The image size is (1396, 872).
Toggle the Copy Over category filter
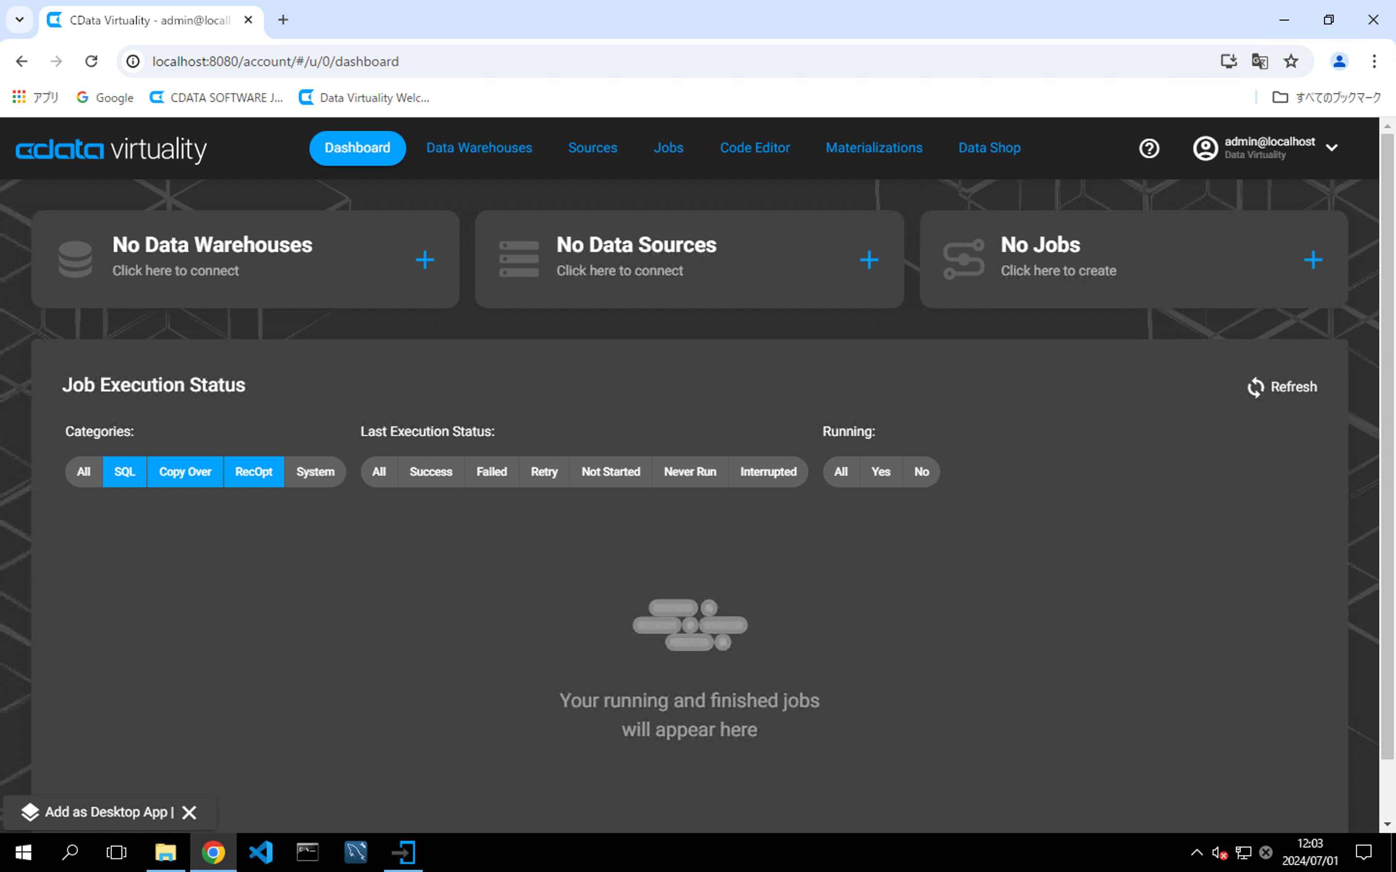pyautogui.click(x=185, y=472)
